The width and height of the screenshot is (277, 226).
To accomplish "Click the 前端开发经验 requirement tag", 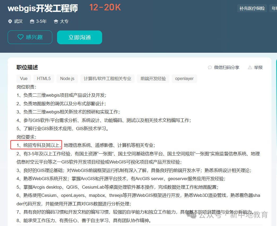I will tap(153, 78).
